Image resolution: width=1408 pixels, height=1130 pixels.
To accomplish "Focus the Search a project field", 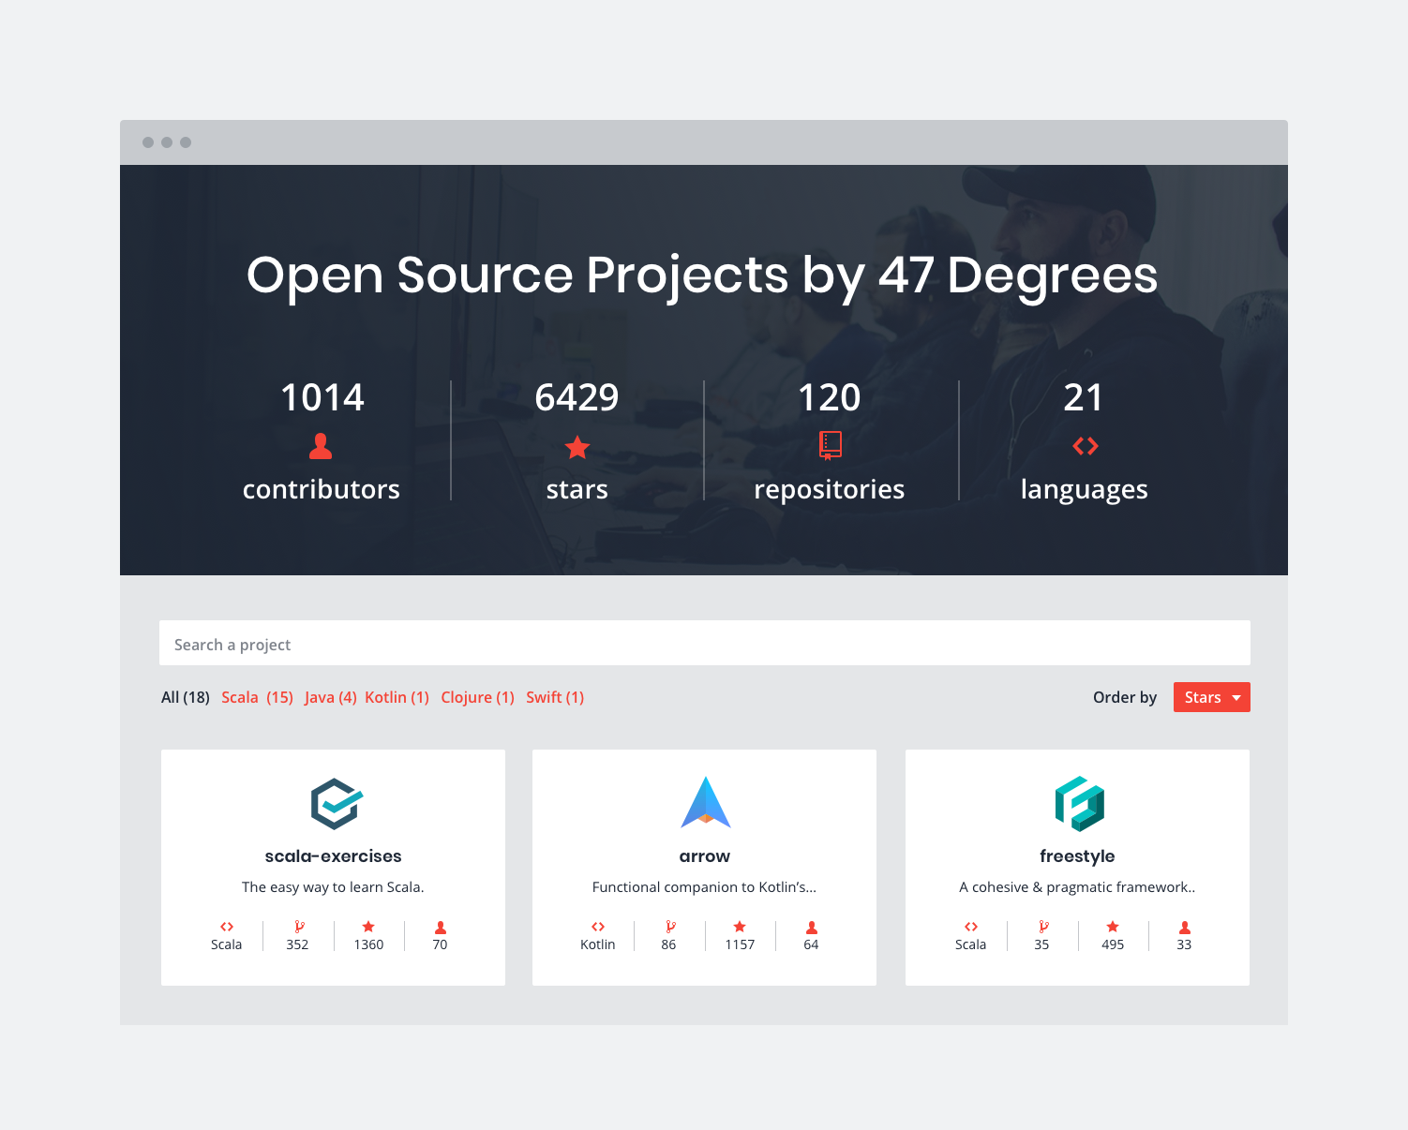I will (705, 643).
